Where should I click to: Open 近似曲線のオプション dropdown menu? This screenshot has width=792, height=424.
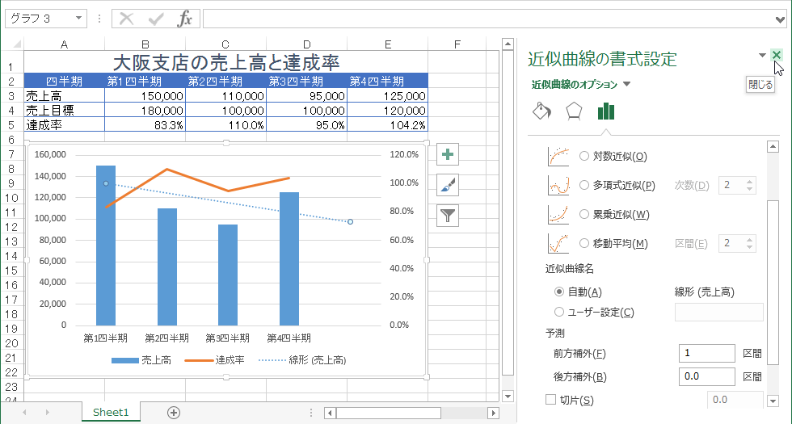tap(627, 84)
